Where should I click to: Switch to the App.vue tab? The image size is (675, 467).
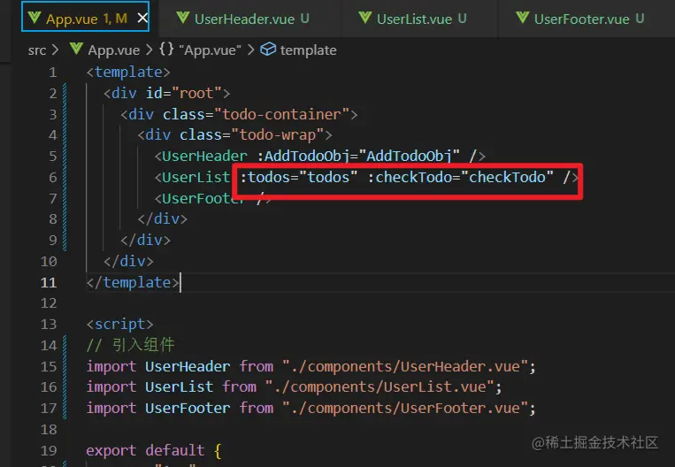[85, 17]
